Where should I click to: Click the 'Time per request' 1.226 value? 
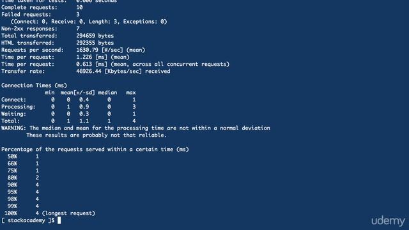tap(84, 57)
